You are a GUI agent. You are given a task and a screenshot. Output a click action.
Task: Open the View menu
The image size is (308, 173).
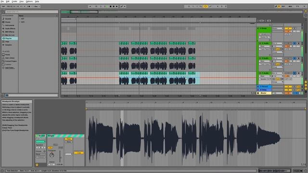(x=21, y=1)
